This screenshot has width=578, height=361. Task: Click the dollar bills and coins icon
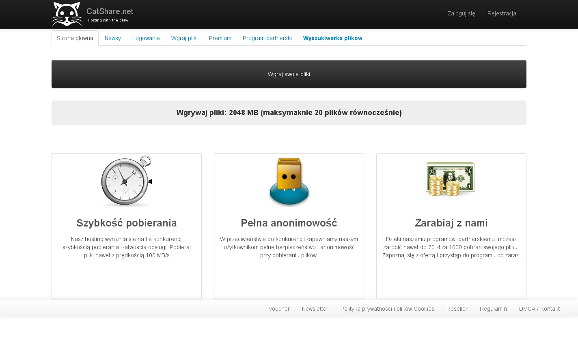click(450, 179)
